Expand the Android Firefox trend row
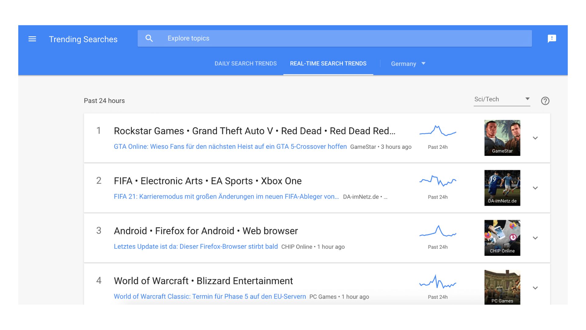This screenshot has height=330, width=586. click(535, 238)
